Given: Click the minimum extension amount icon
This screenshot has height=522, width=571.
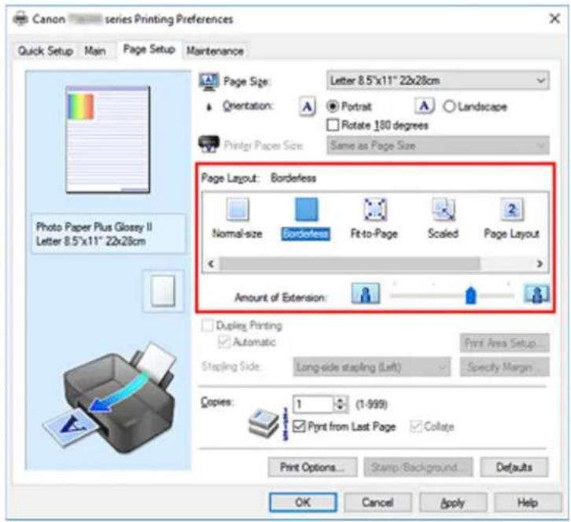Looking at the screenshot, I should [x=366, y=293].
